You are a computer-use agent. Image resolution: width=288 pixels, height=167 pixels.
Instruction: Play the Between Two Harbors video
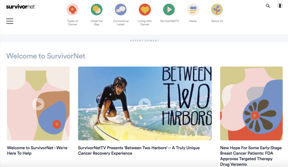(x=145, y=104)
